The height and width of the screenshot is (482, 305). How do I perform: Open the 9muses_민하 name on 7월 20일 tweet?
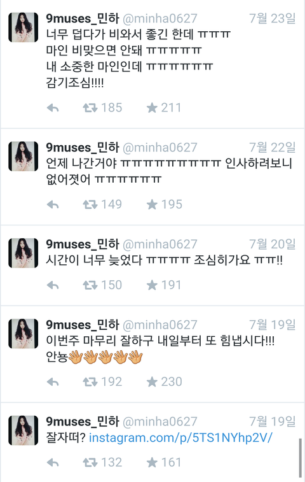pos(82,245)
